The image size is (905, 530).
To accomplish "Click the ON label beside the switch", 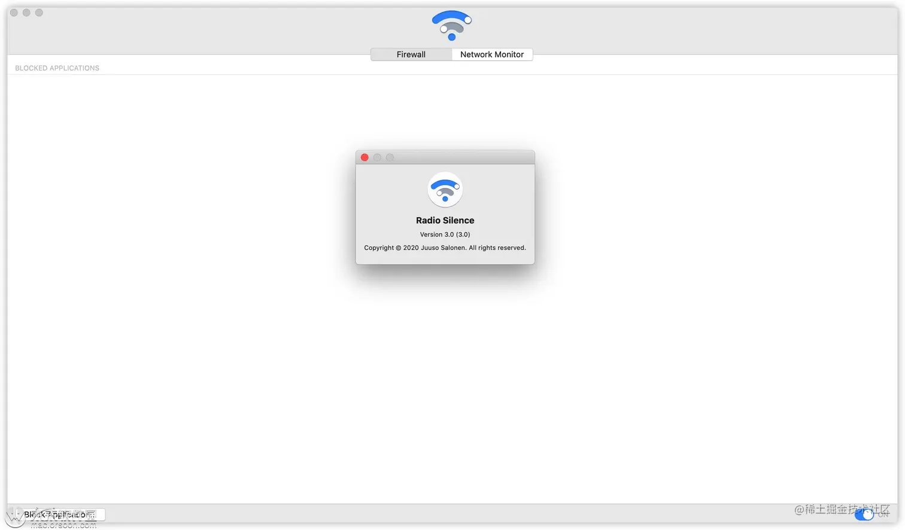I will click(x=883, y=514).
